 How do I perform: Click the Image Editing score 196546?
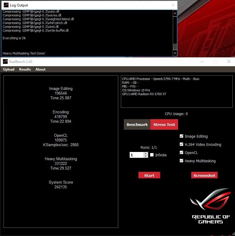pyautogui.click(x=61, y=93)
